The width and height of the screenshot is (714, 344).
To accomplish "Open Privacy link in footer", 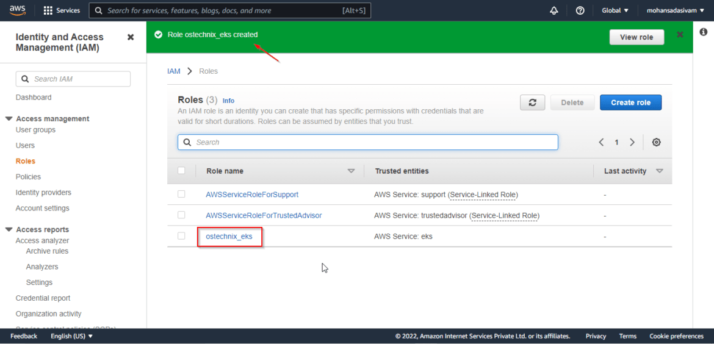I will coord(596,336).
